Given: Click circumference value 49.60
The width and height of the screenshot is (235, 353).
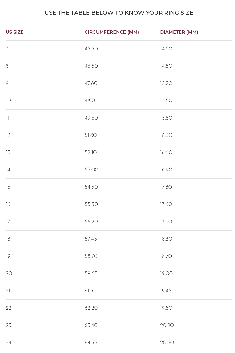Looking at the screenshot, I should tap(91, 118).
